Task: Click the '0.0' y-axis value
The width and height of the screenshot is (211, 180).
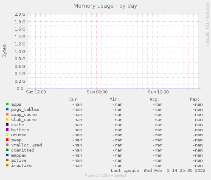Action: click(x=20, y=88)
